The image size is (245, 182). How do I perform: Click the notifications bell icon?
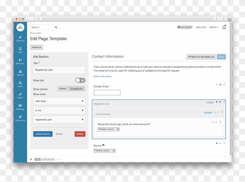click(x=224, y=27)
